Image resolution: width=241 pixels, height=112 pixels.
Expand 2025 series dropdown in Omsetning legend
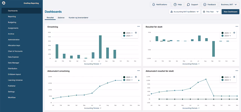[x=132, y=33]
